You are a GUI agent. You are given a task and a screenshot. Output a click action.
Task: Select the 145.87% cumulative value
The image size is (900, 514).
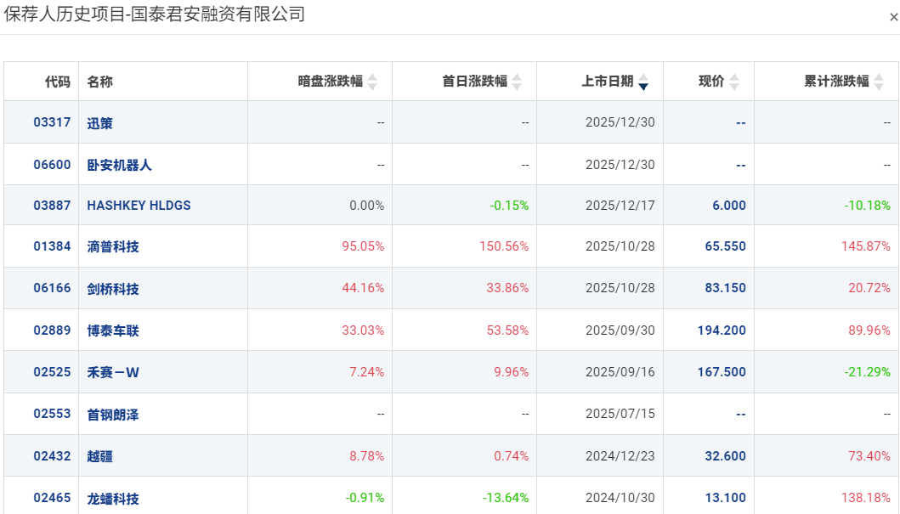point(865,246)
